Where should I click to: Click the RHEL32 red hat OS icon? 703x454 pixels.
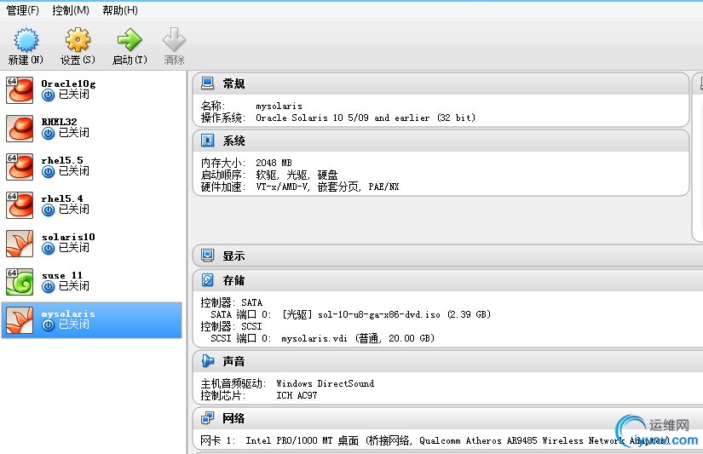20,129
